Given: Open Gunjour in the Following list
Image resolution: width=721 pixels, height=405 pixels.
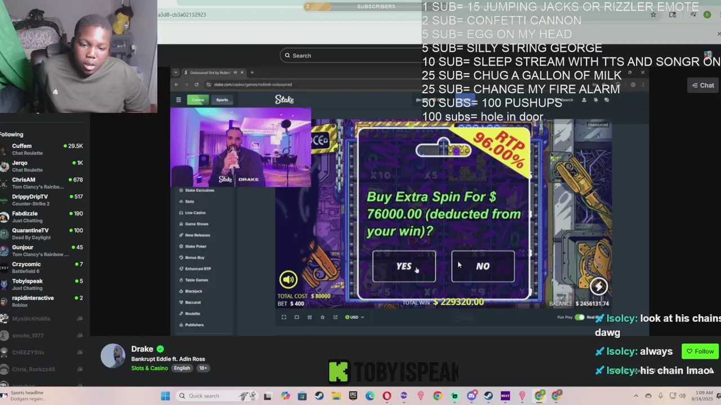Looking at the screenshot, I should [x=42, y=250].
